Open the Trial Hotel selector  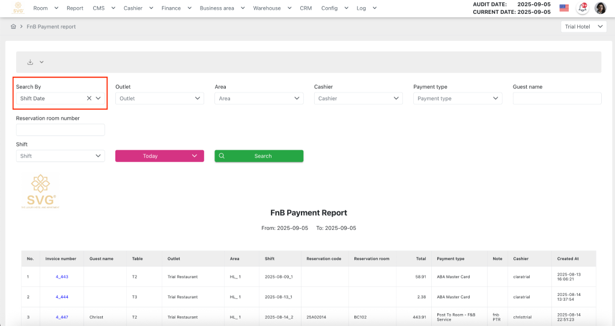tap(583, 27)
